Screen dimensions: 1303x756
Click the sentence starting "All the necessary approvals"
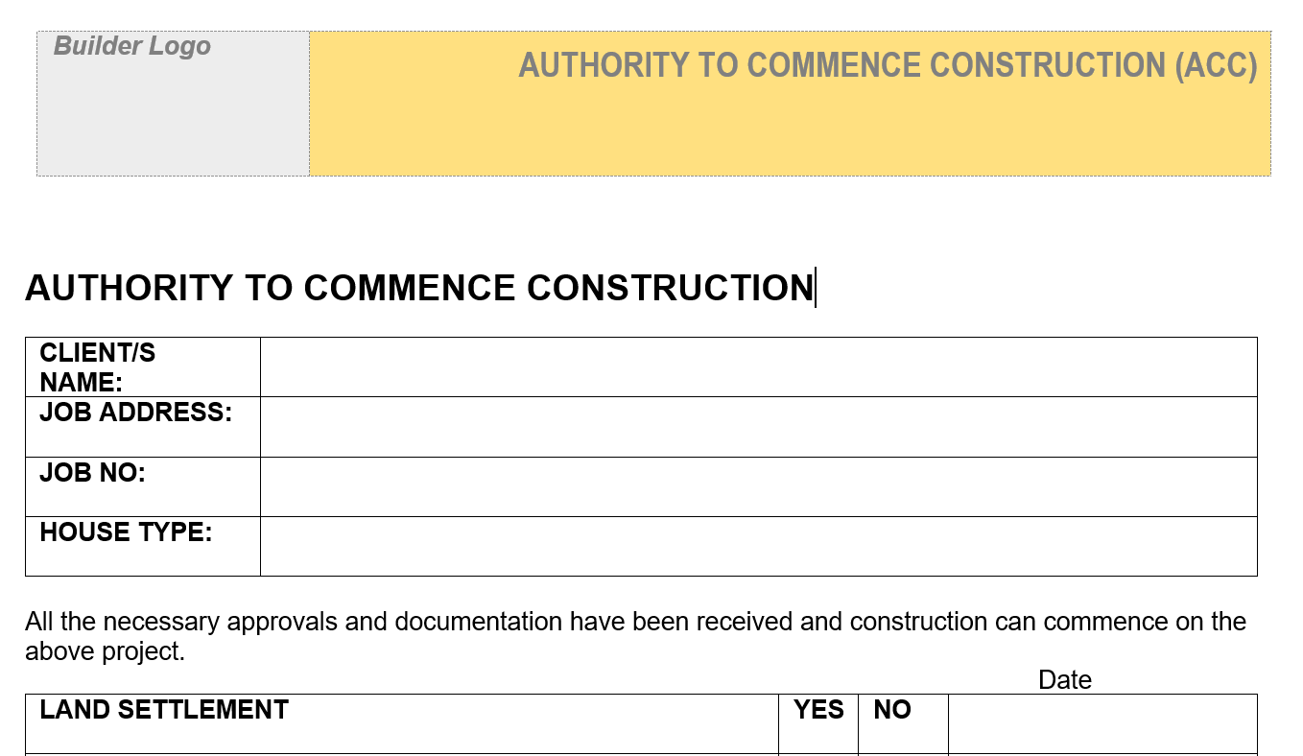pyautogui.click(x=635, y=622)
